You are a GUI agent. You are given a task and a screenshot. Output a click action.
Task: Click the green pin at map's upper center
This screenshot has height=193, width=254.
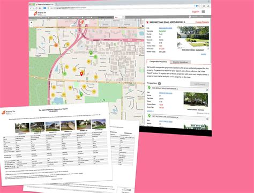(91, 53)
